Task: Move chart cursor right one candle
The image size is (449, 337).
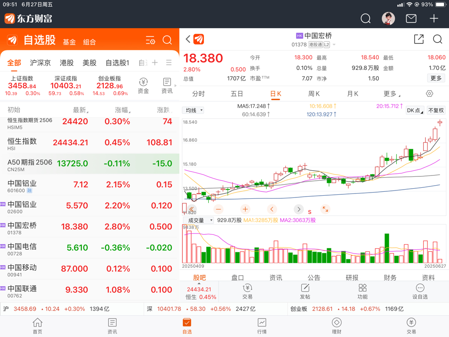Action: [299, 209]
